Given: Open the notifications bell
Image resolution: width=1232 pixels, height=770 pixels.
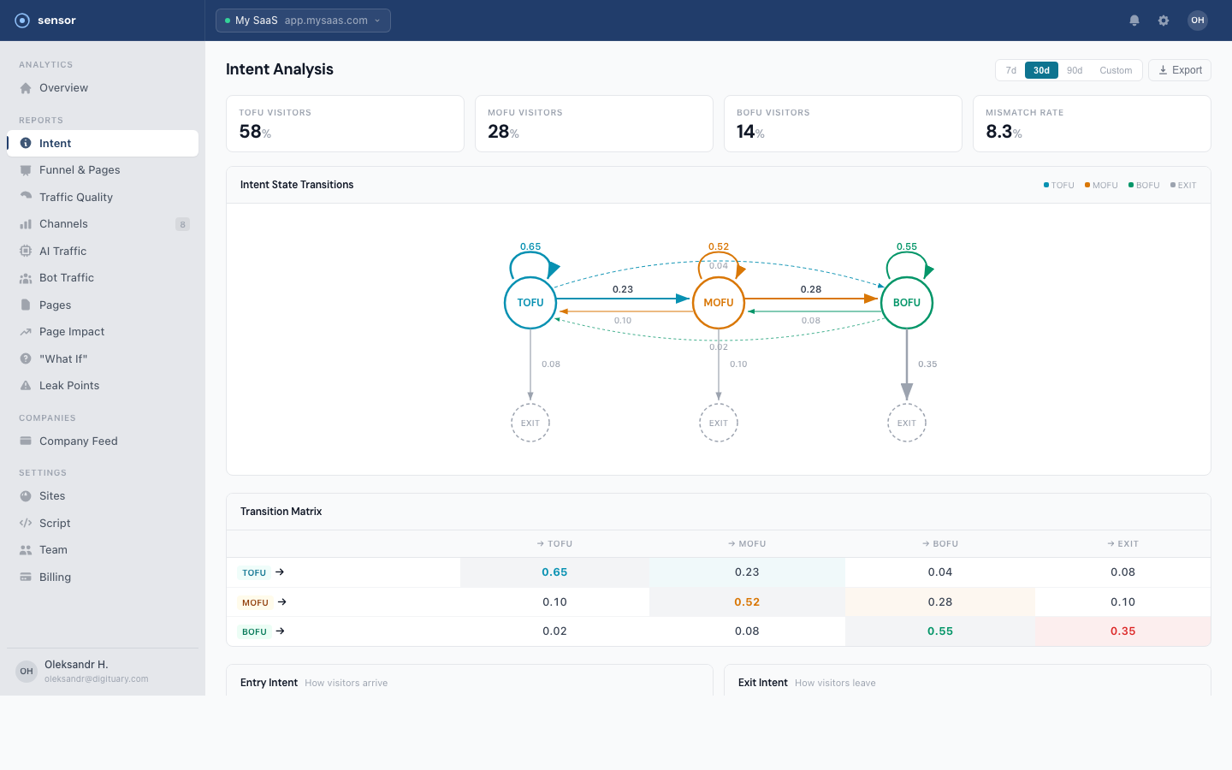Looking at the screenshot, I should click(1134, 20).
